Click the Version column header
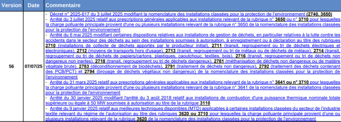The image size is (341, 122). coord(12,5)
